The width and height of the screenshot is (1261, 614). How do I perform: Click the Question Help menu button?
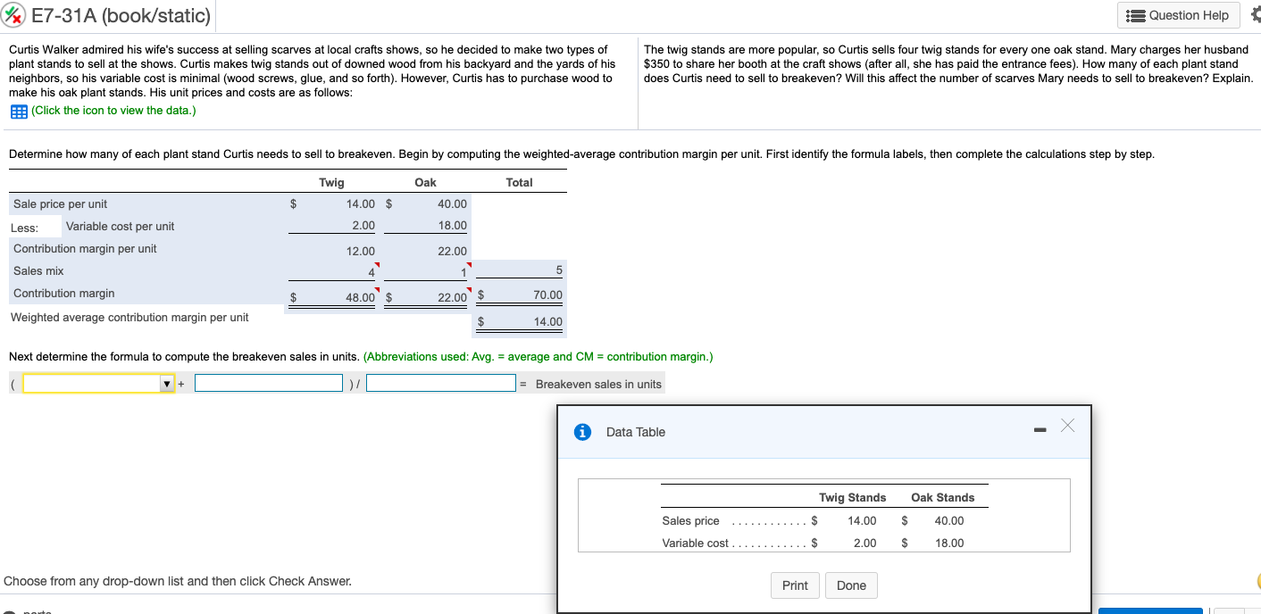1177,15
